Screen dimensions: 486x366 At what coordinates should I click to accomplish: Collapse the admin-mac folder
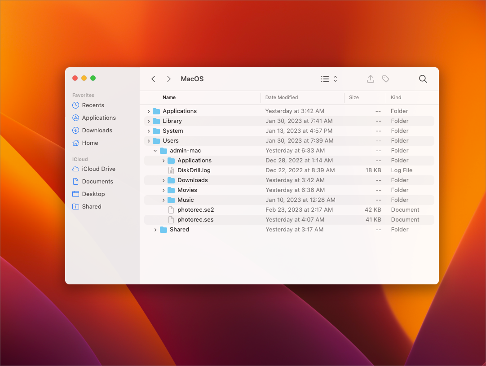pyautogui.click(x=155, y=151)
